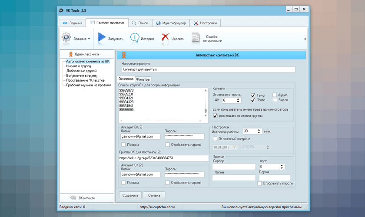
Task: Click the group list vertical scrollbar thumb
Action: click(206, 111)
